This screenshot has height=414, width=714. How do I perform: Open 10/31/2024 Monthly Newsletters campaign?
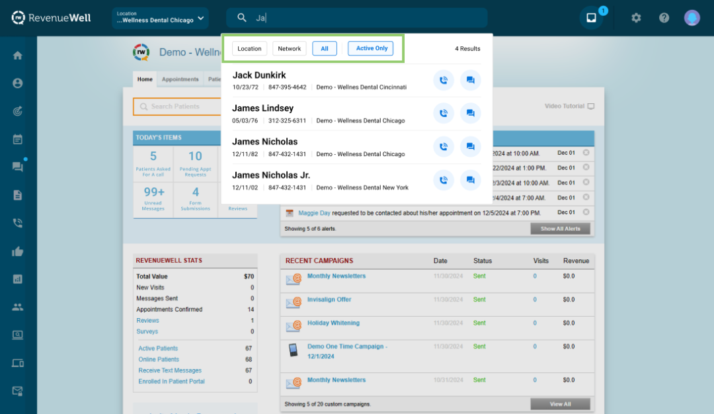click(336, 380)
